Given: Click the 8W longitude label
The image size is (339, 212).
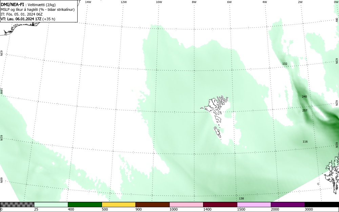Looking at the screenshot, I should tap(194, 2).
